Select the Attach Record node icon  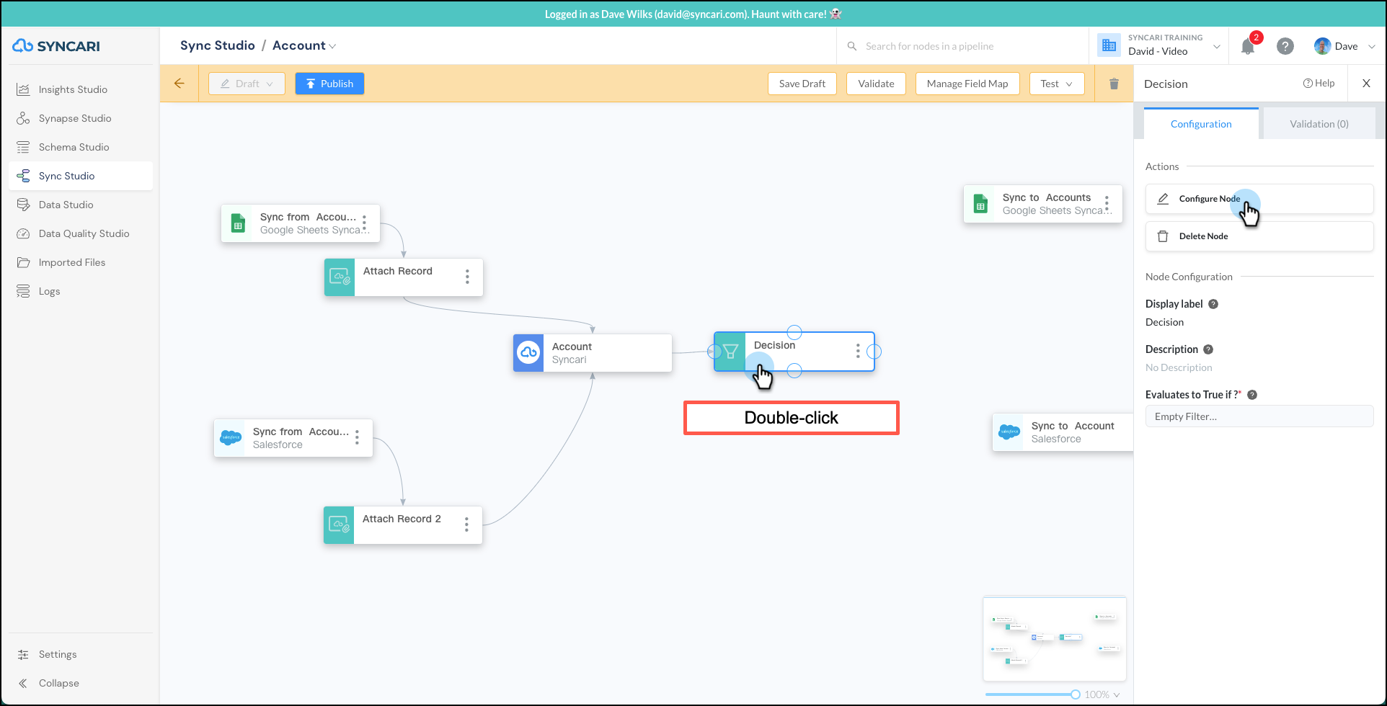click(340, 277)
